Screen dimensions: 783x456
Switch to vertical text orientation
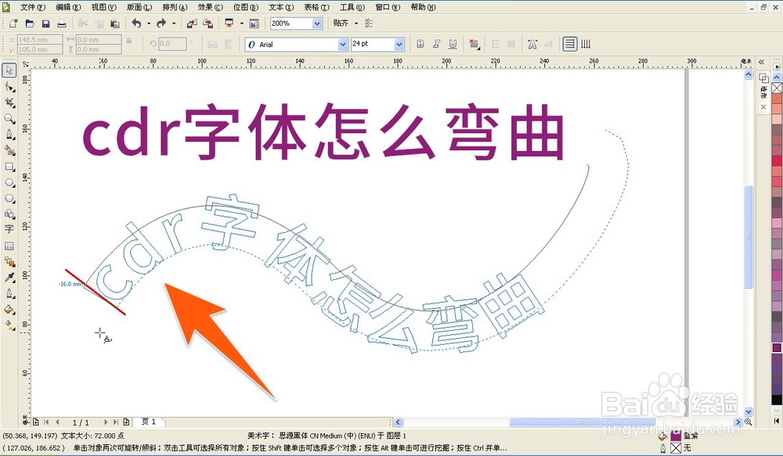586,44
